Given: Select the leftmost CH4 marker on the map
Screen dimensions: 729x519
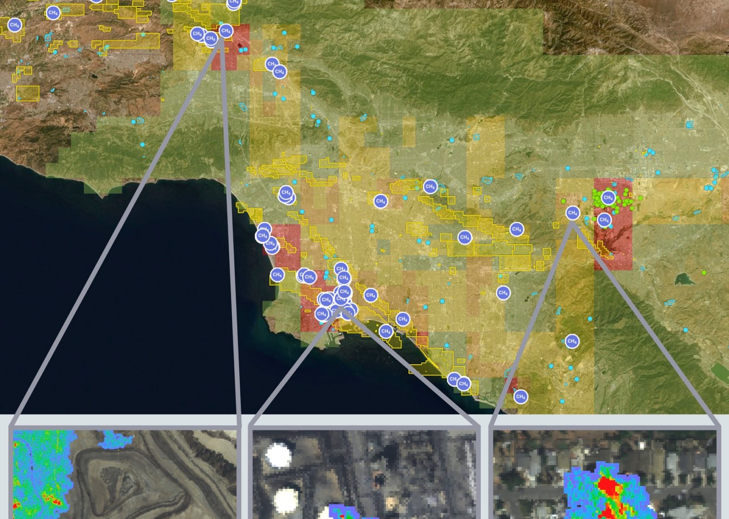Looking at the screenshot, I should click(x=15, y=25).
